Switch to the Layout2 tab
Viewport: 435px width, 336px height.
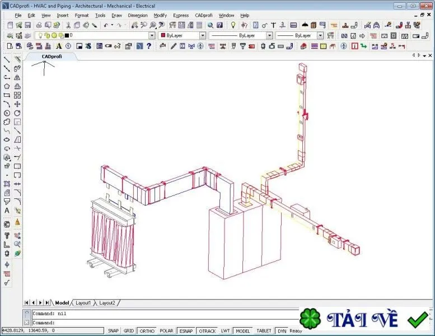[107, 303]
